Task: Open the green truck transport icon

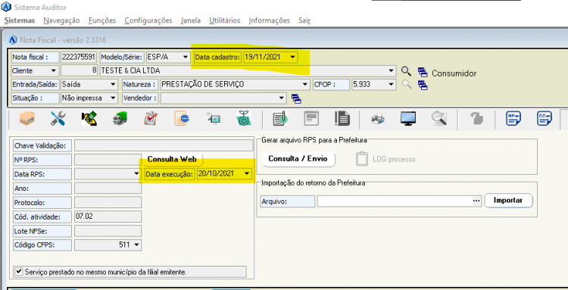Action: pos(120,118)
